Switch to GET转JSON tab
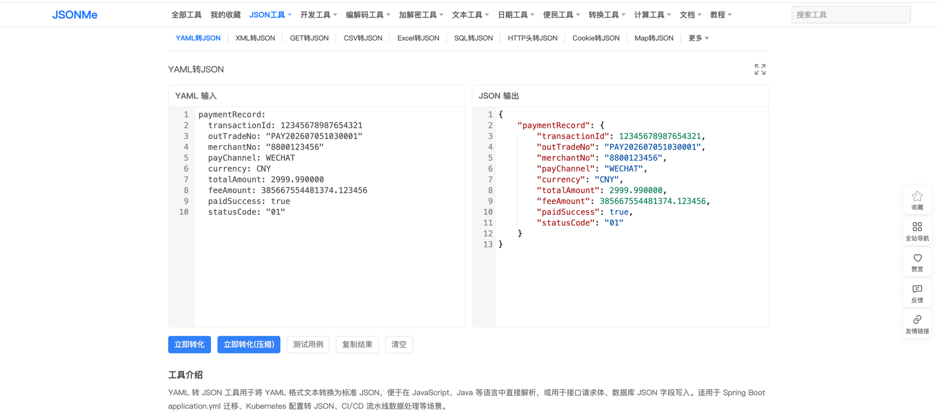This screenshot has width=937, height=417. 309,38
